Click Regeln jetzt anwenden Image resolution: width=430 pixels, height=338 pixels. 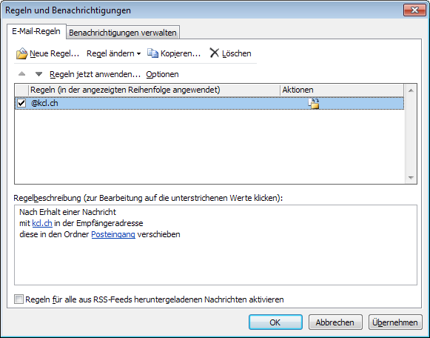pyautogui.click(x=95, y=74)
